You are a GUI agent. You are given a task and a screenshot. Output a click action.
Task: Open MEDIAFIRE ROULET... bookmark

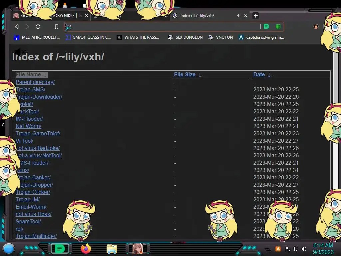37,37
